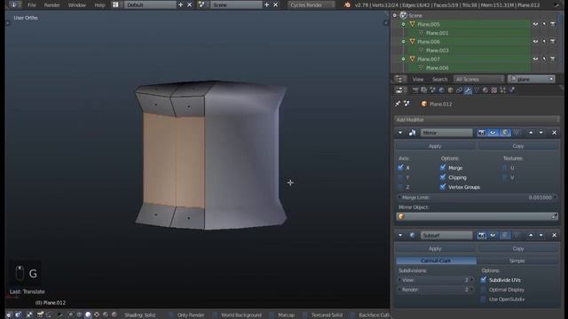Open the Physics properties tab icon
This screenshot has height=319, width=568.
point(512,90)
